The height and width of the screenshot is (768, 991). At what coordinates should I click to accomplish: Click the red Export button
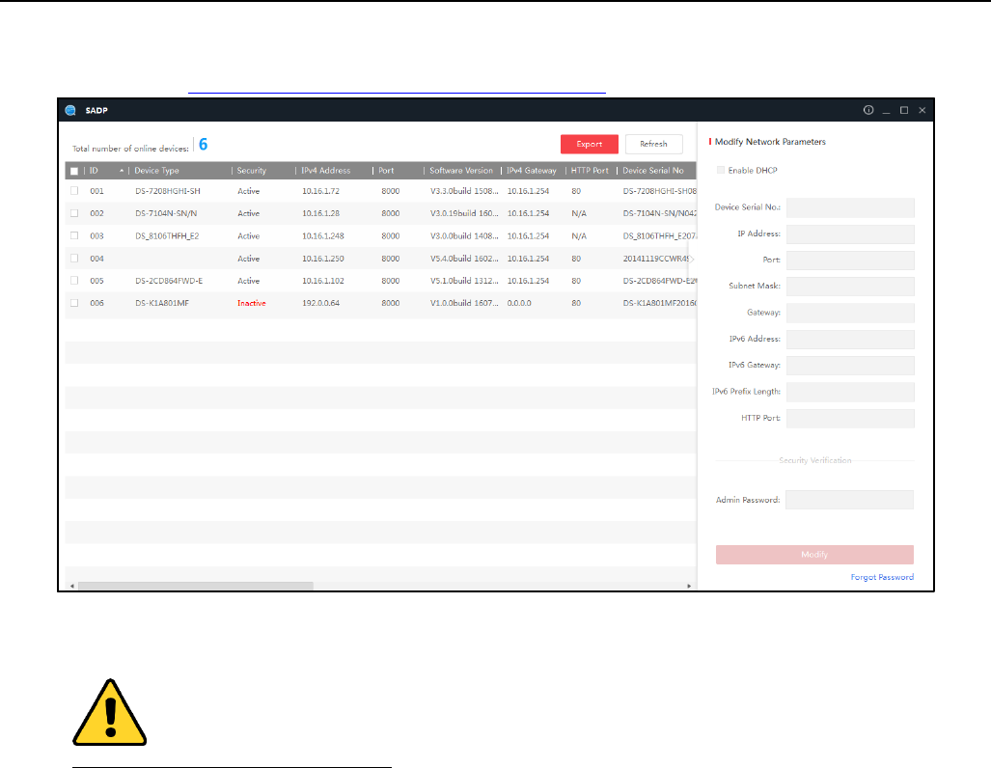click(589, 144)
